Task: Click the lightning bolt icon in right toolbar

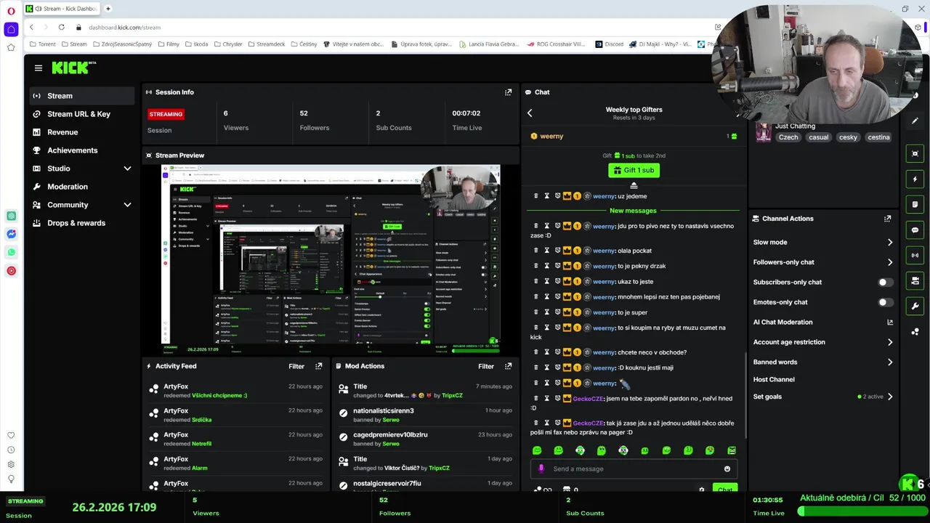Action: click(915, 179)
